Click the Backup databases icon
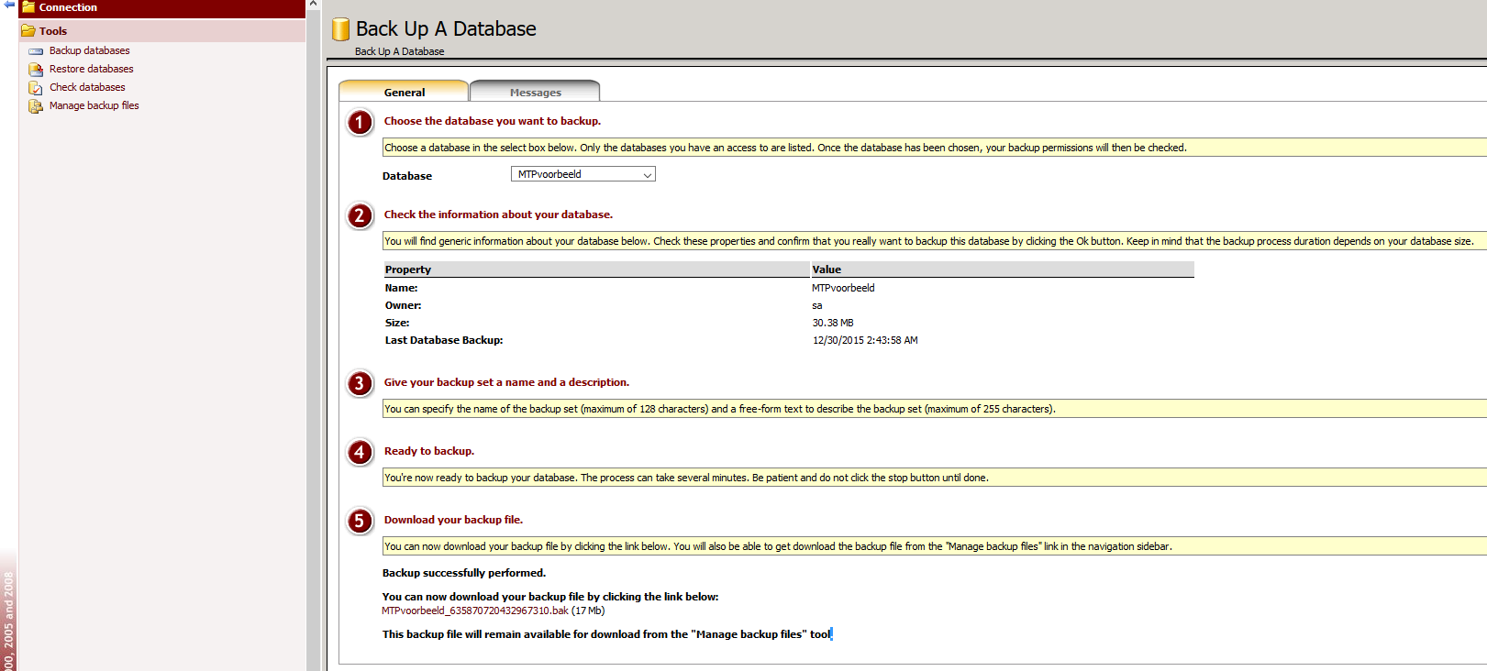 tap(36, 51)
